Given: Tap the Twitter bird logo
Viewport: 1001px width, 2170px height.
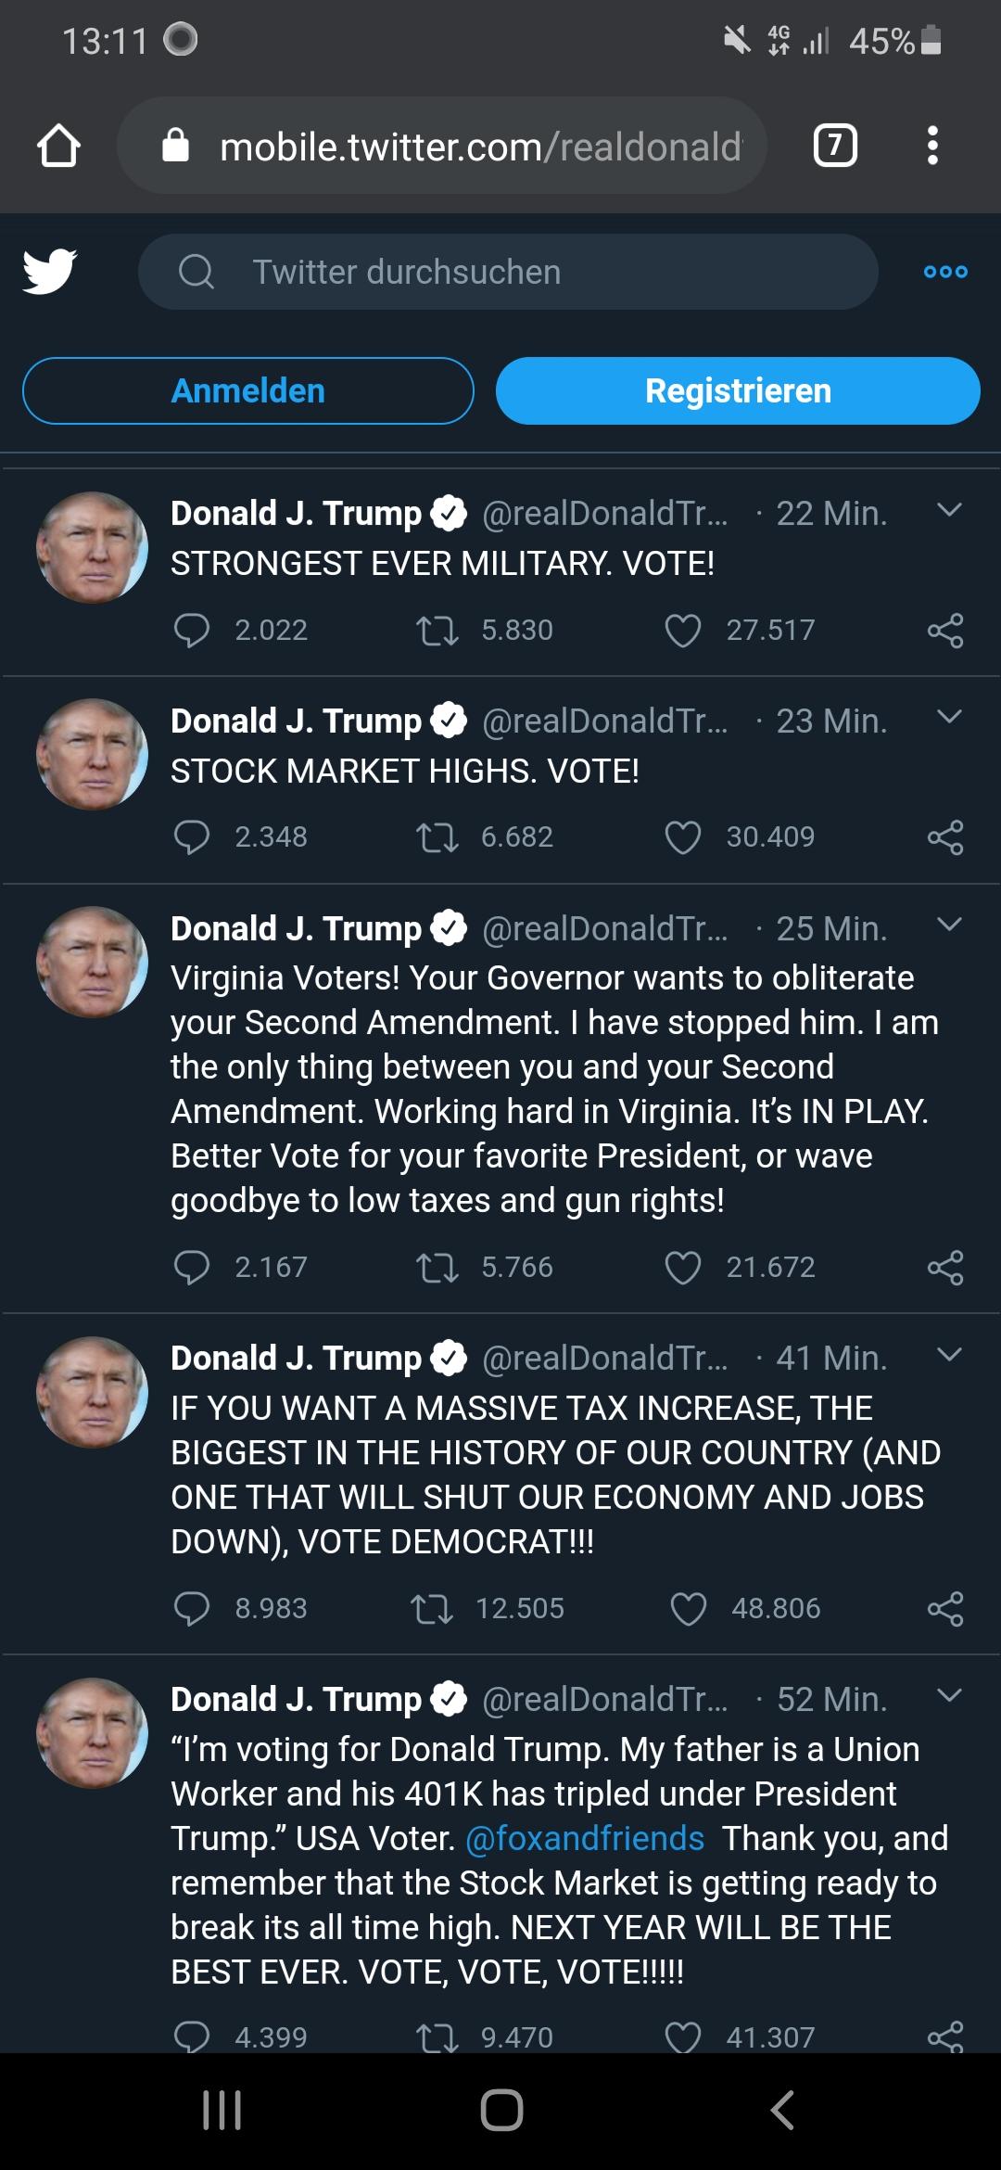Looking at the screenshot, I should 50,272.
